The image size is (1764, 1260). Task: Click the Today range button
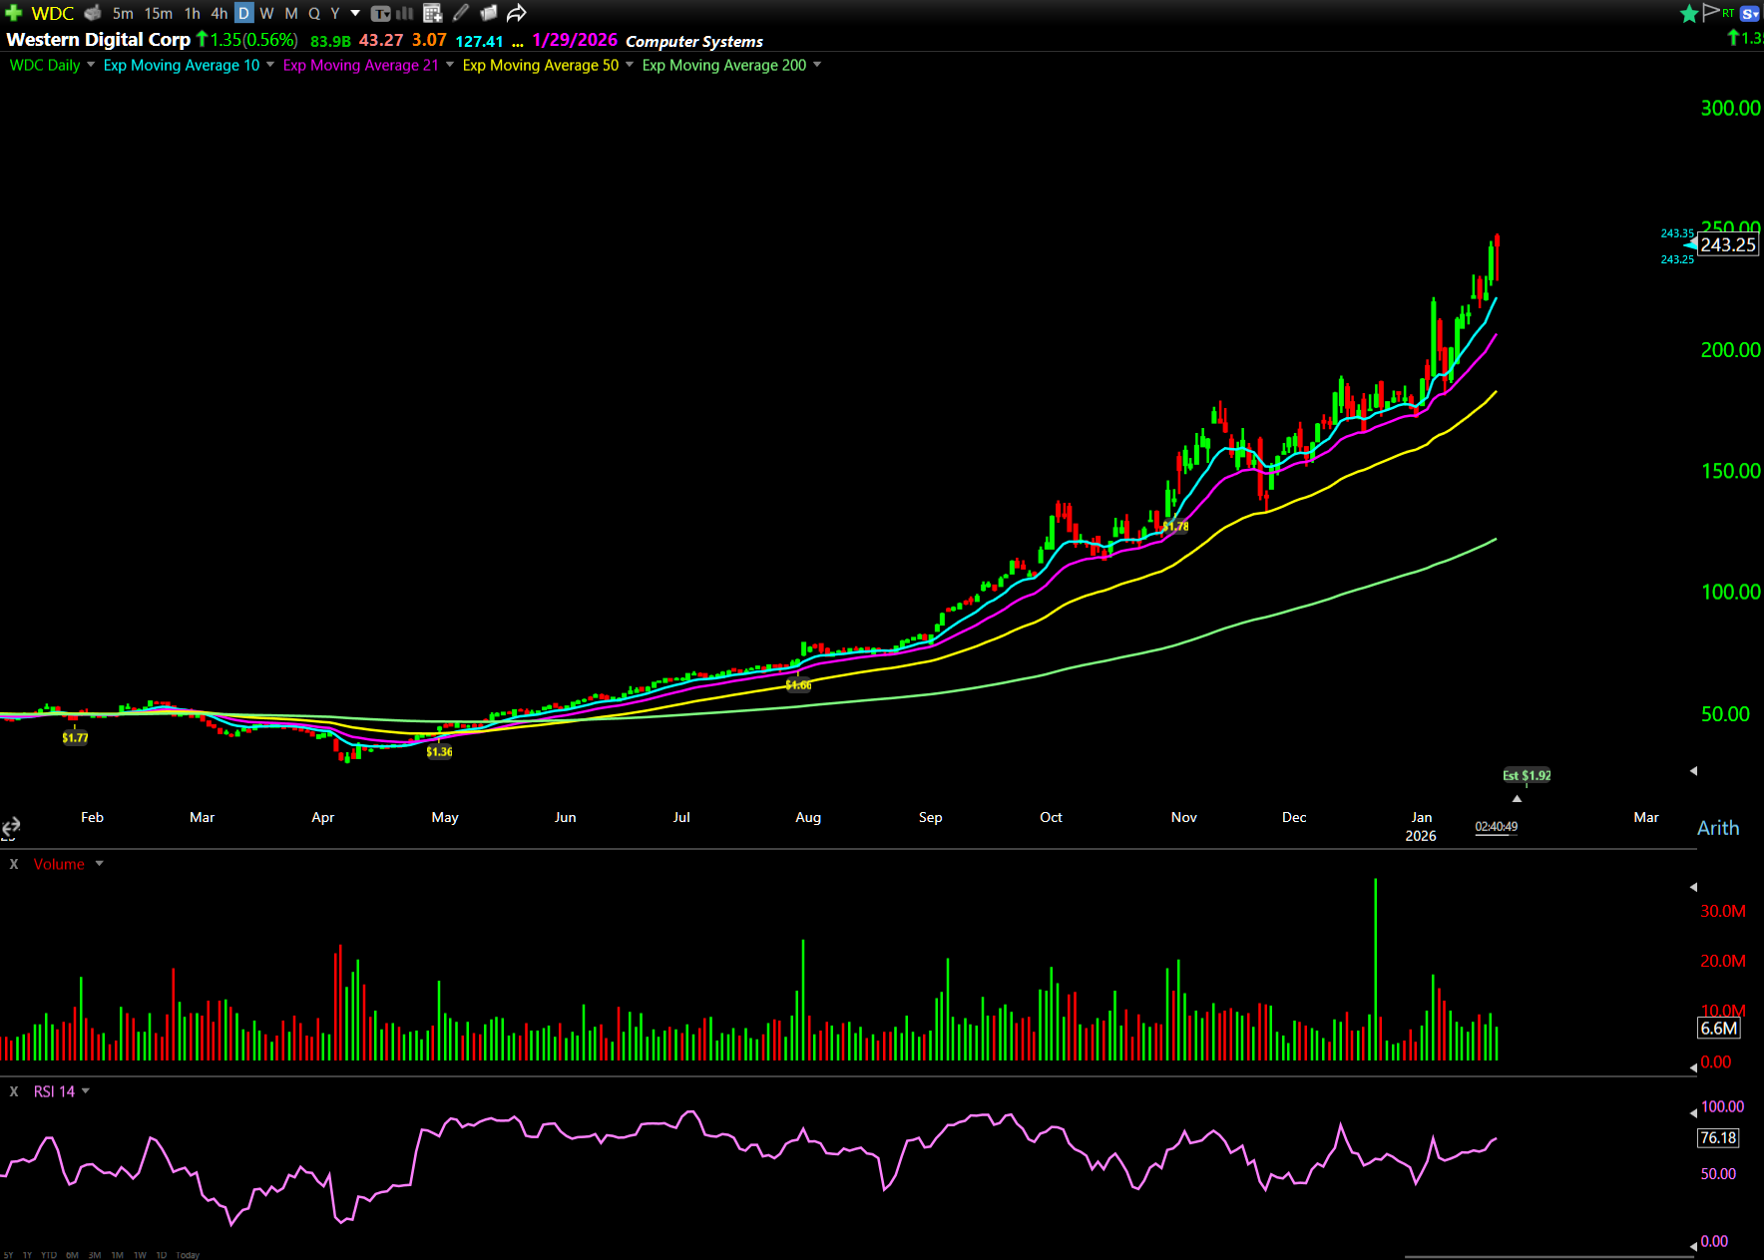point(188,1255)
